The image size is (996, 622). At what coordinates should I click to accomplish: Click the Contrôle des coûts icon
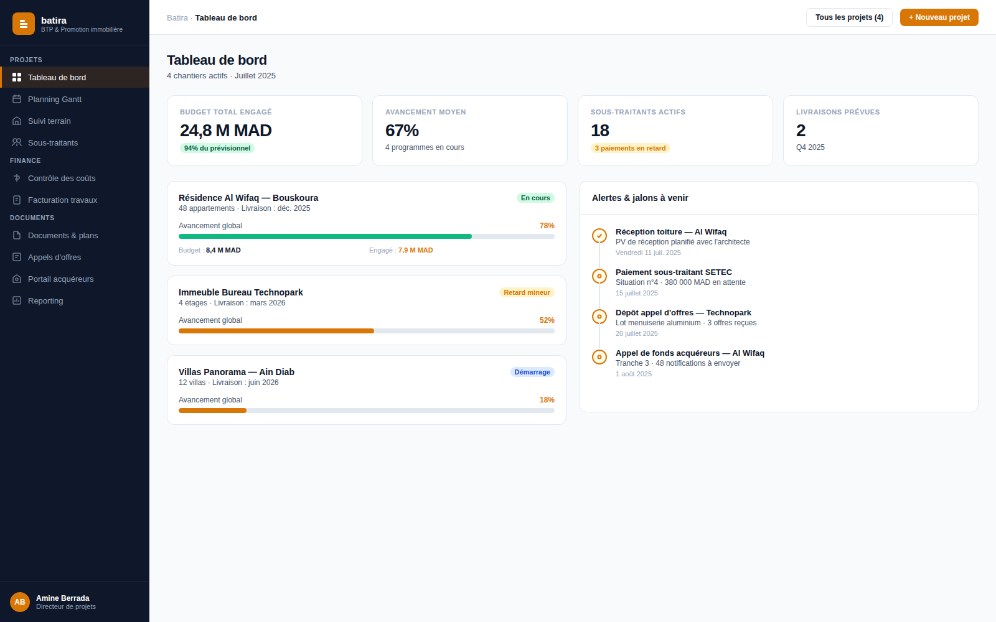(x=17, y=178)
